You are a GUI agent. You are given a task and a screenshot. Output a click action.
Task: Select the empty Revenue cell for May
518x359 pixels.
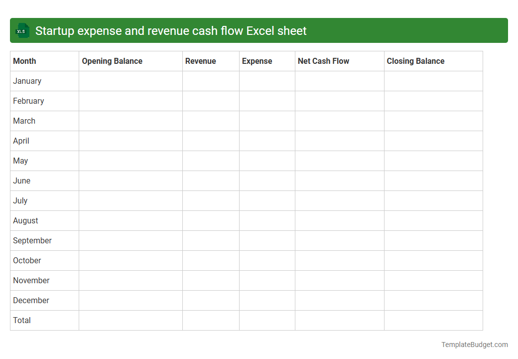click(x=210, y=161)
